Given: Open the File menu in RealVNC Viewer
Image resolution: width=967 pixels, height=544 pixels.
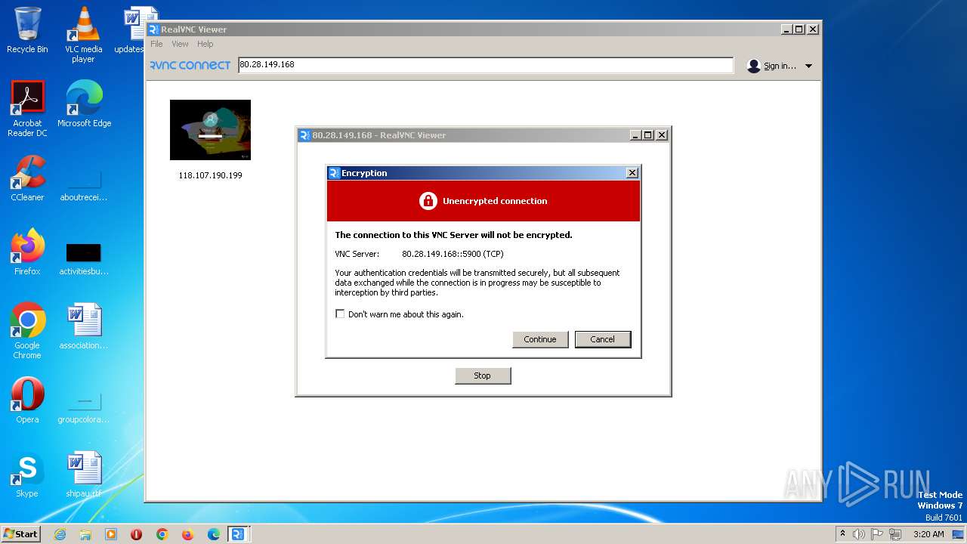Looking at the screenshot, I should pyautogui.click(x=156, y=44).
